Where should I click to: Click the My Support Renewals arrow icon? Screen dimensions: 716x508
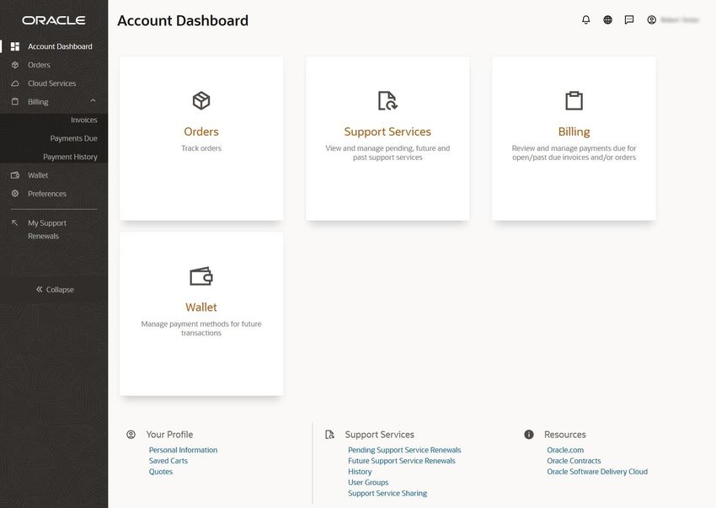coord(14,222)
